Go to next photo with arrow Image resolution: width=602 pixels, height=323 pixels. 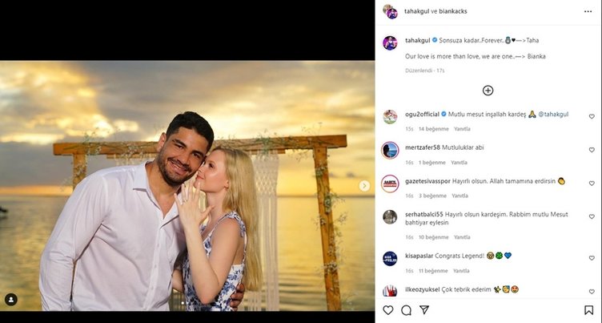pyautogui.click(x=364, y=186)
